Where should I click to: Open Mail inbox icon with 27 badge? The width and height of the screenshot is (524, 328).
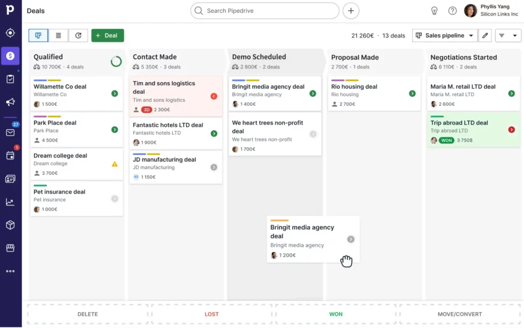(x=10, y=132)
